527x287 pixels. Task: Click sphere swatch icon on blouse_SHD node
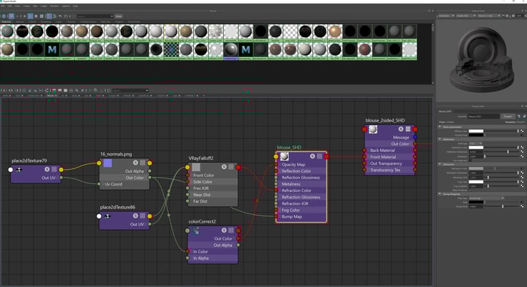pyautogui.click(x=284, y=156)
